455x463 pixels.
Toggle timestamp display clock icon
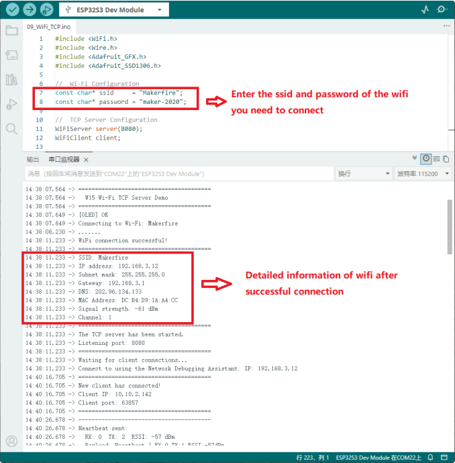tap(425, 158)
